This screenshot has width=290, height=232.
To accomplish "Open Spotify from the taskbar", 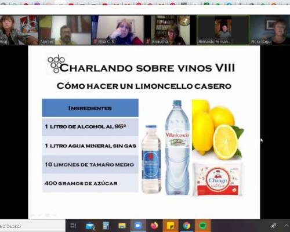I will click(x=202, y=226).
